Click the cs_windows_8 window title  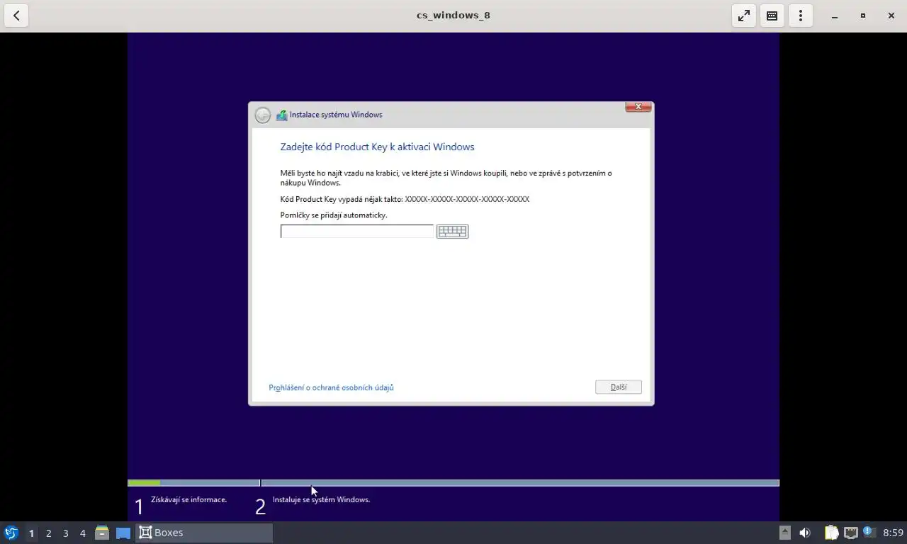[453, 15]
